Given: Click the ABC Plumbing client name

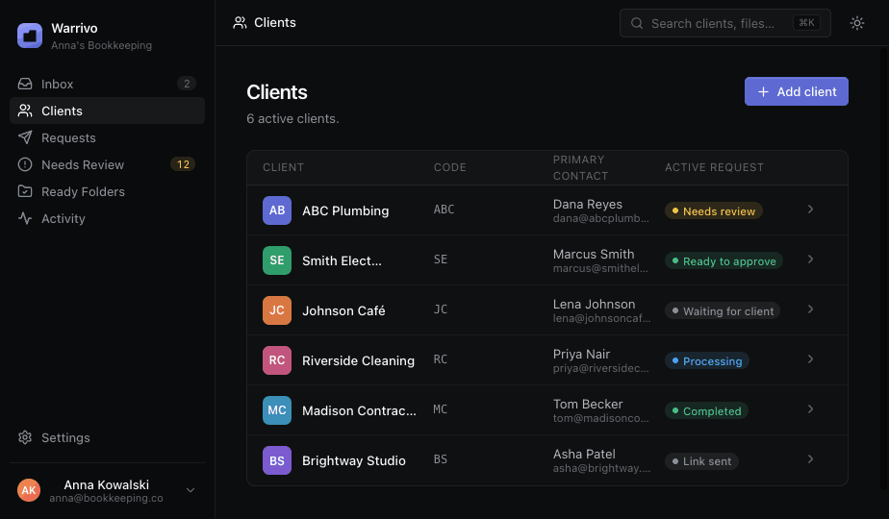Looking at the screenshot, I should pos(345,210).
